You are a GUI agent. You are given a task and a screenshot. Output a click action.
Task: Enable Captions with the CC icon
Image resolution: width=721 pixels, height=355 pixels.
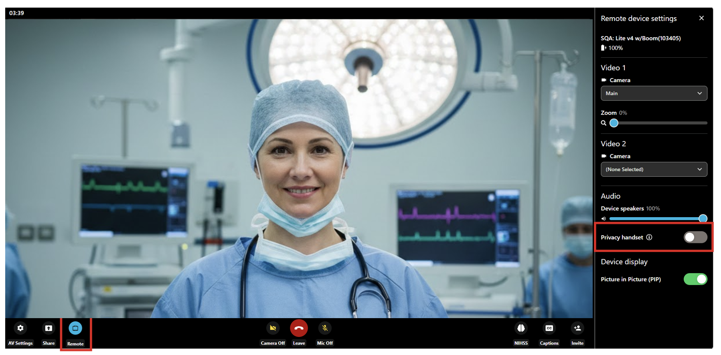(549, 328)
